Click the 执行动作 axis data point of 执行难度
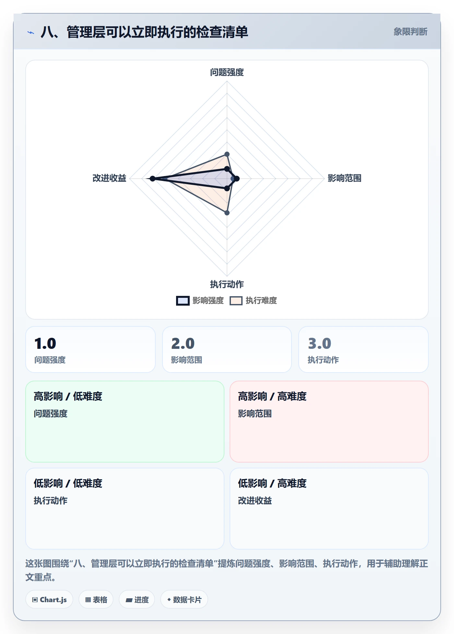The image size is (454, 634). point(227,213)
